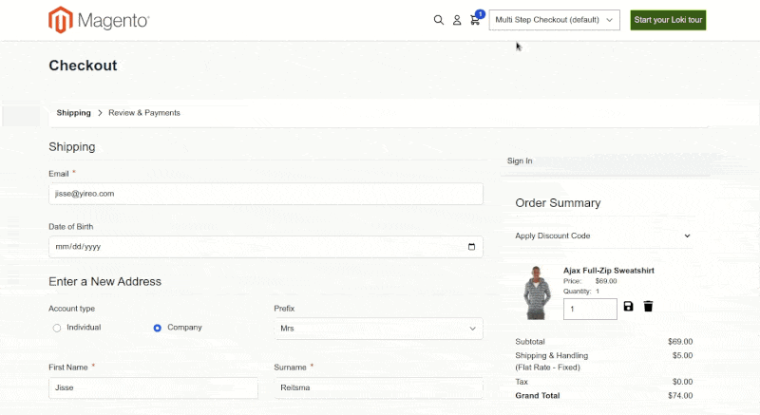The width and height of the screenshot is (760, 415).
Task: Open the date picker calendar icon
Action: [x=471, y=247]
